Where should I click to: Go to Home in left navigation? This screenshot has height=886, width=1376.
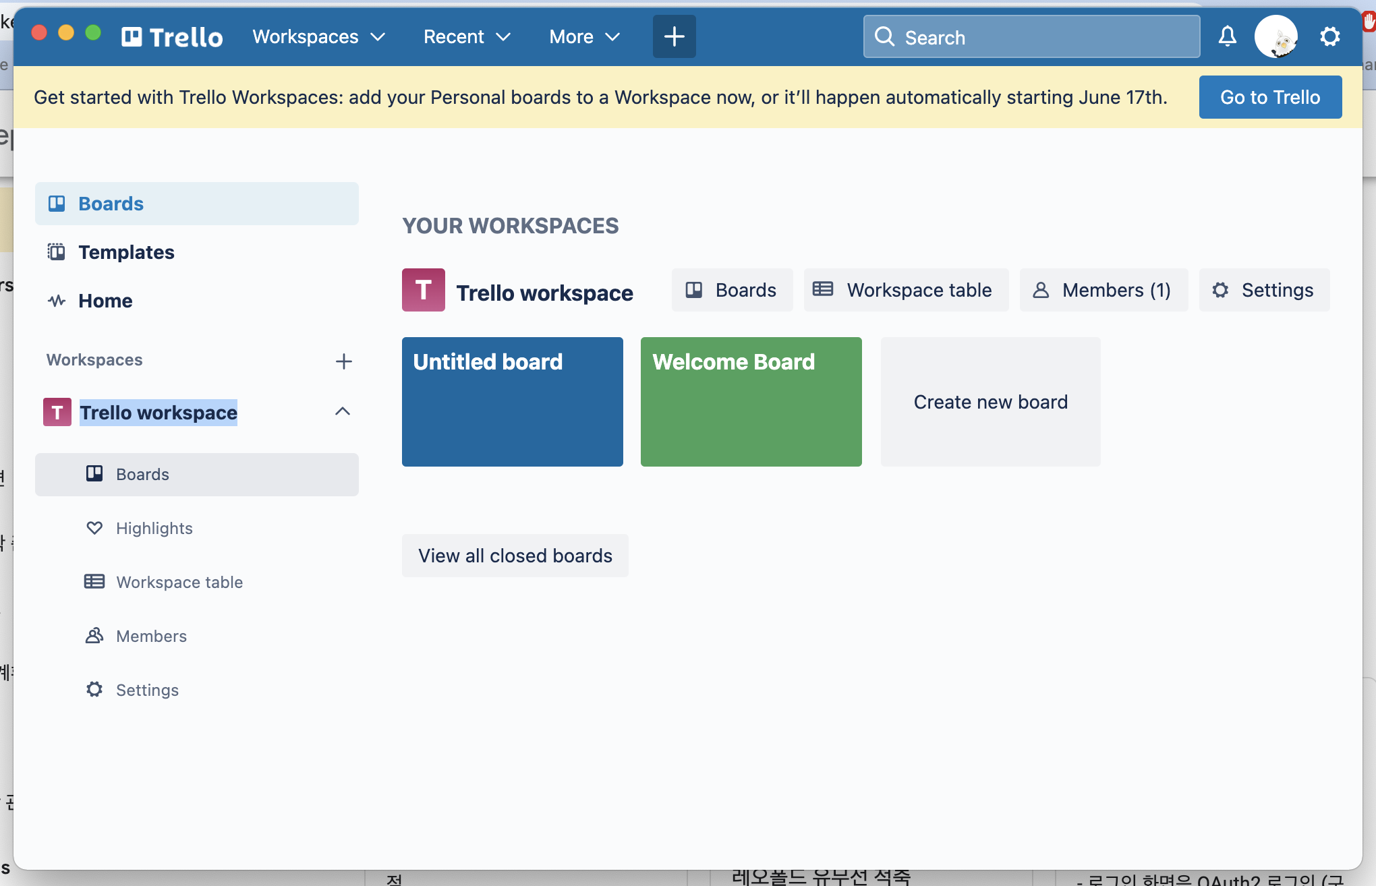(x=105, y=301)
